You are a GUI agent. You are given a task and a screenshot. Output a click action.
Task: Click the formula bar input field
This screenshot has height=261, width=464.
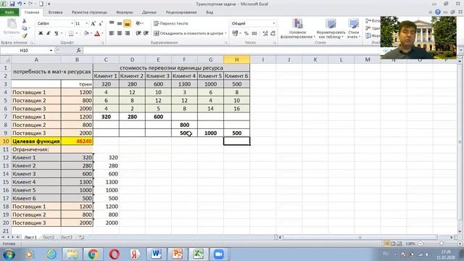(x=231, y=50)
